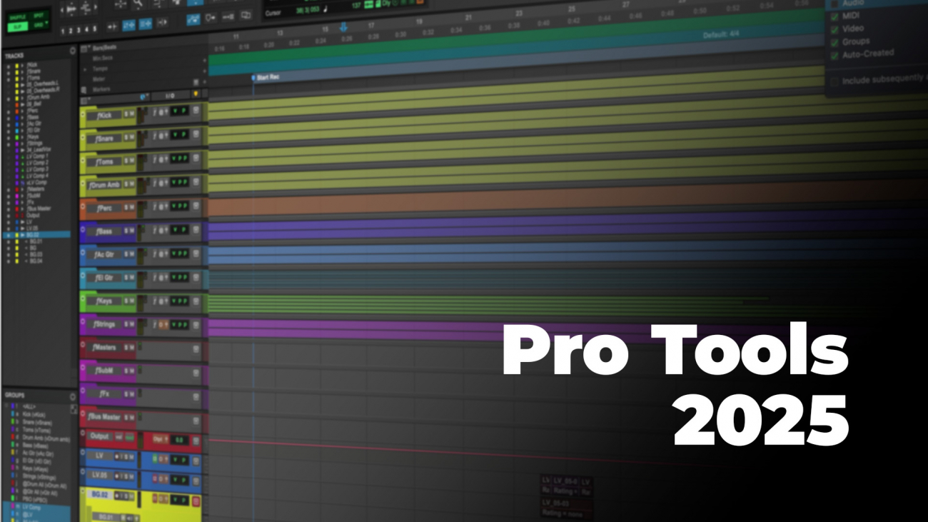Screen dimensions: 928x522
Task: Open Groups list options circle icon
Action: (72, 396)
